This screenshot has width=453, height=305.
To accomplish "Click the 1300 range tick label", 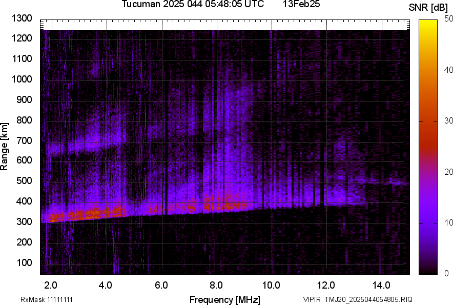I will (23, 18).
